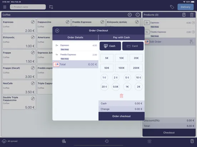Edit the NesCafe pencil icon
Screen dimensions: 197x147
click(33, 83)
